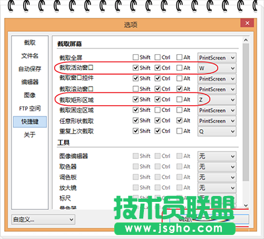Open the W key dropdown for 截取活动窗口

point(217,68)
